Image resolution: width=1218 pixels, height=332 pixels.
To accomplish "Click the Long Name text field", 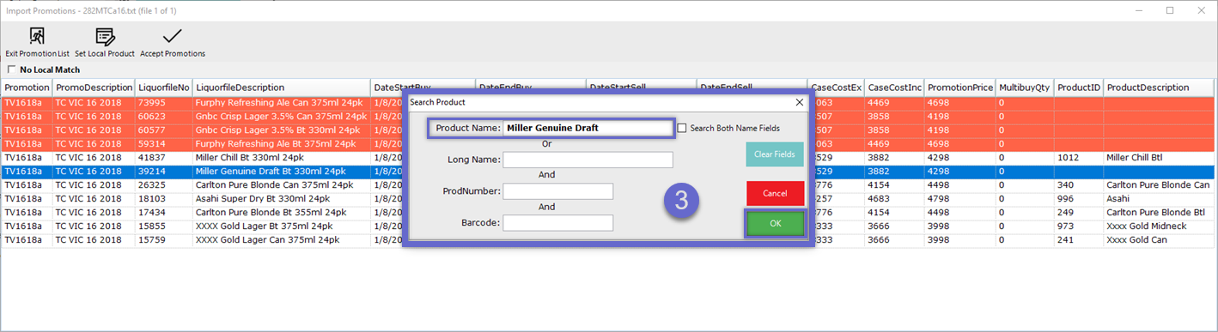I will click(x=588, y=160).
